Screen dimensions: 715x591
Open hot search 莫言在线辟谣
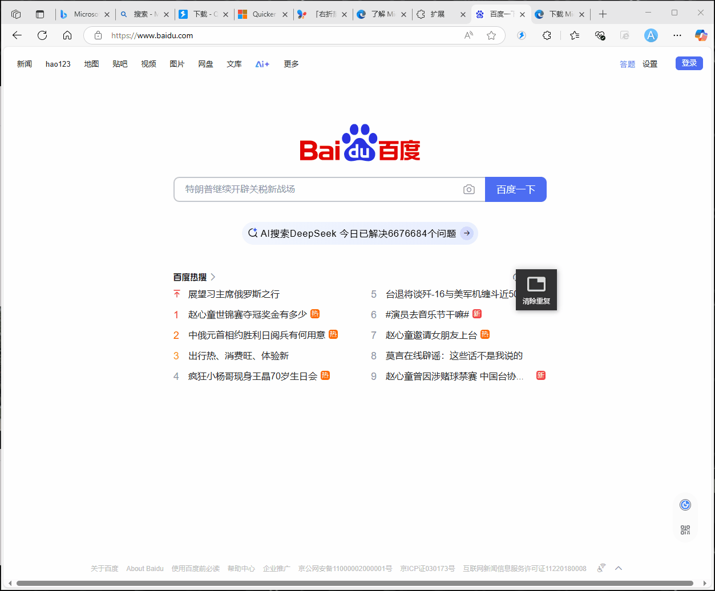(454, 356)
